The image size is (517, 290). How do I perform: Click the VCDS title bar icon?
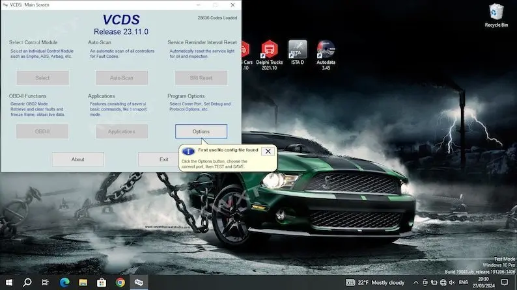coord(5,5)
